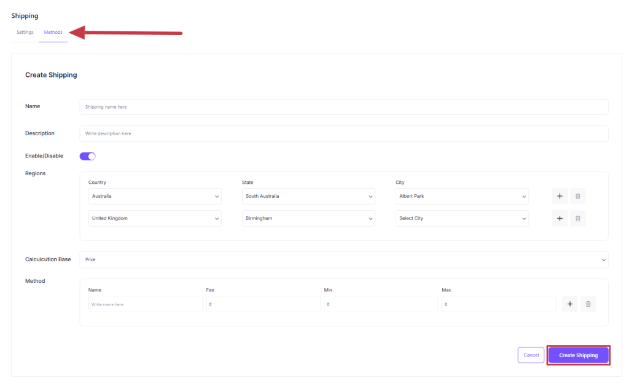The height and width of the screenshot is (383, 629).
Task: Open the Birmingham state dropdown
Action: [308, 218]
